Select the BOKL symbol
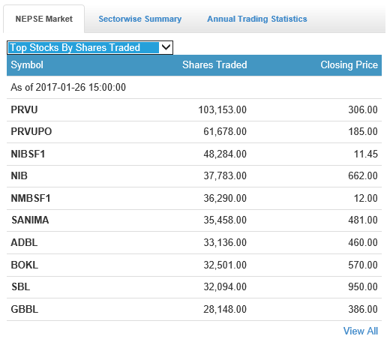Image resolution: width=387 pixels, height=357 pixels. (x=25, y=265)
